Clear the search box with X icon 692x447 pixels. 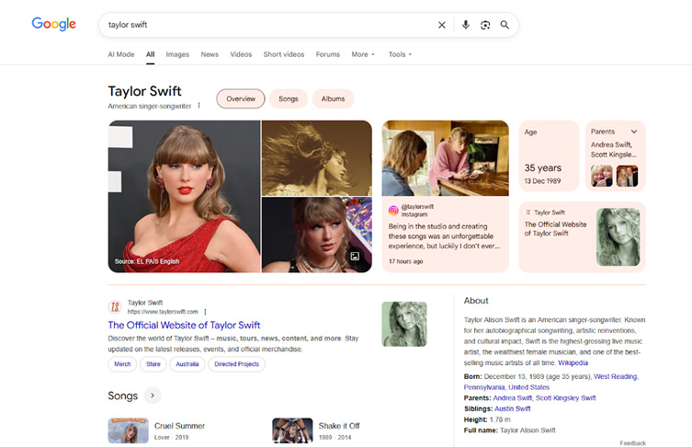tap(441, 25)
